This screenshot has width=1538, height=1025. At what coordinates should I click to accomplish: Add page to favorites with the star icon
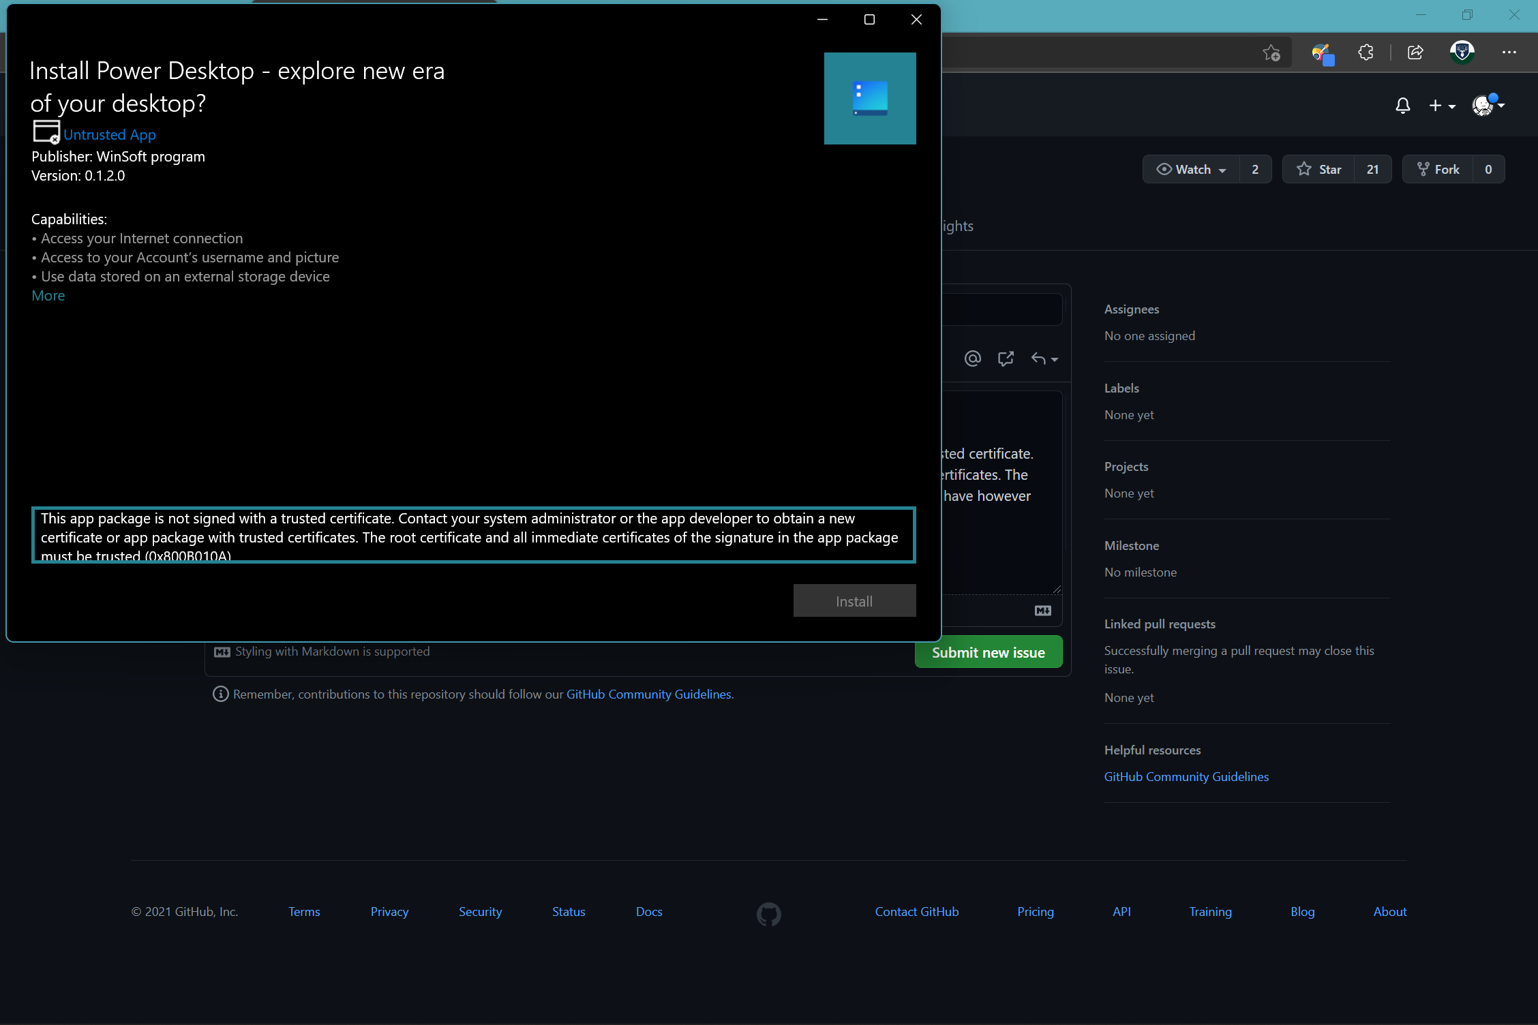(1271, 52)
